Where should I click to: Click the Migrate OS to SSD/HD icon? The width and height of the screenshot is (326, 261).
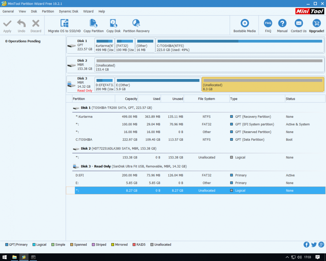(64, 24)
